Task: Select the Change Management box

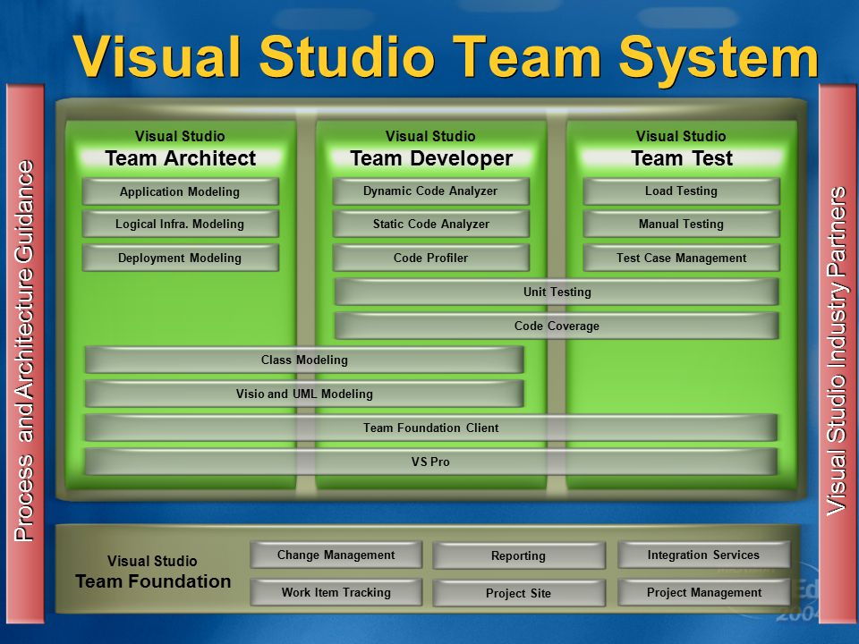Action: pos(336,555)
